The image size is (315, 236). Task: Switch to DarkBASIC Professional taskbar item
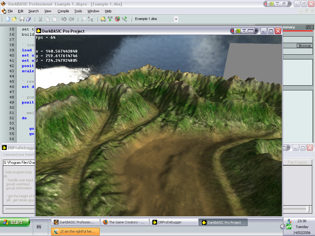76,222
